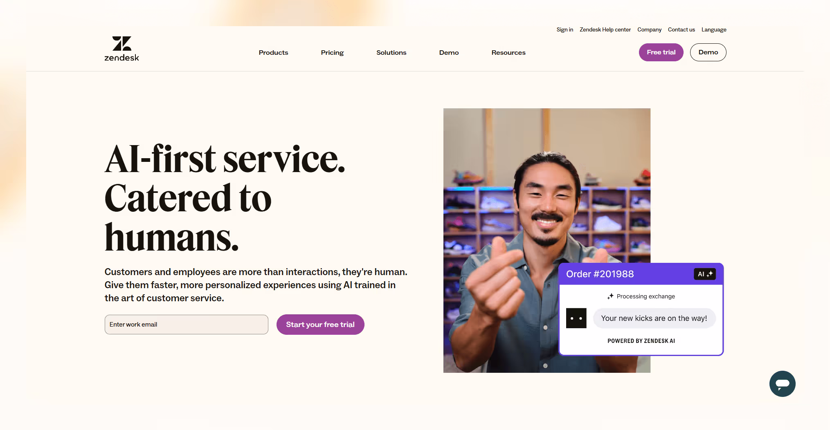Image resolution: width=830 pixels, height=430 pixels.
Task: Click the purple Free trial button
Action: 661,52
